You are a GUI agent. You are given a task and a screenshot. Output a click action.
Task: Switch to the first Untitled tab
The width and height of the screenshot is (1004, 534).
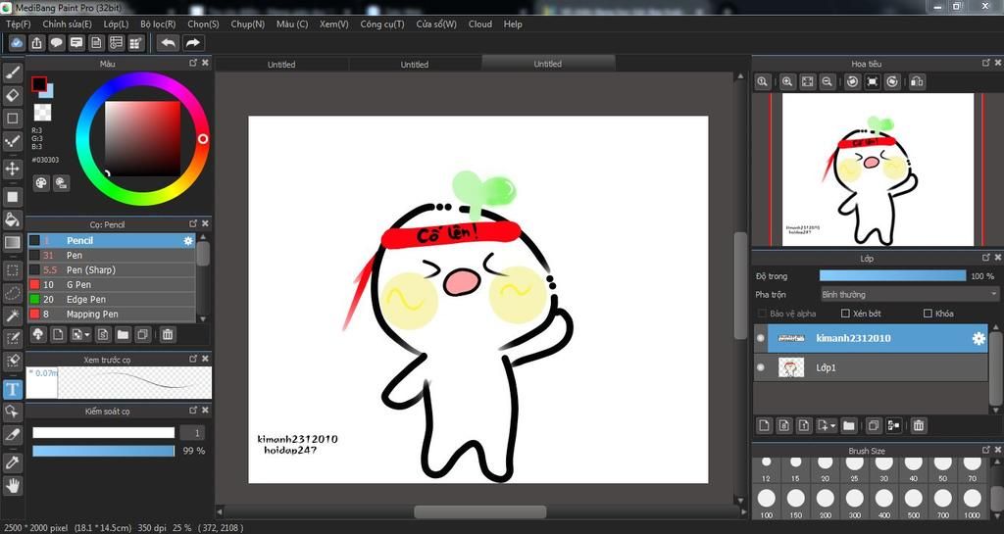point(281,64)
